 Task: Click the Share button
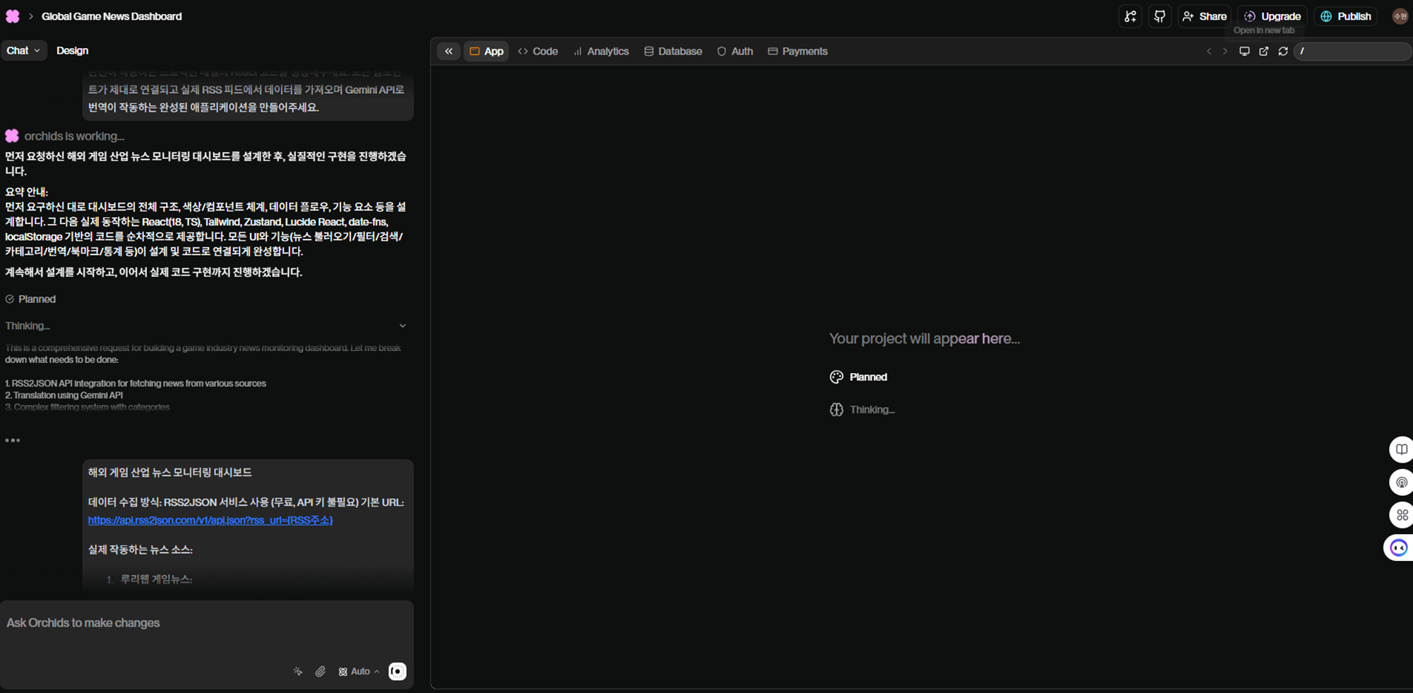[1205, 16]
